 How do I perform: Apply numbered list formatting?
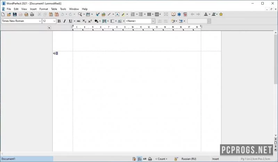(x=133, y=15)
